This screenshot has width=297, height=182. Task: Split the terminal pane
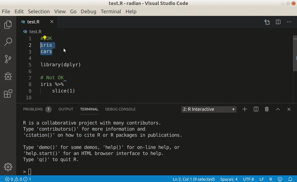click(256, 109)
